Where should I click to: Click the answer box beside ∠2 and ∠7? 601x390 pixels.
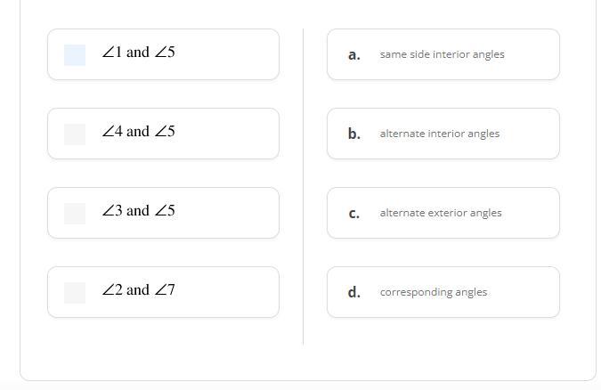click(x=75, y=293)
